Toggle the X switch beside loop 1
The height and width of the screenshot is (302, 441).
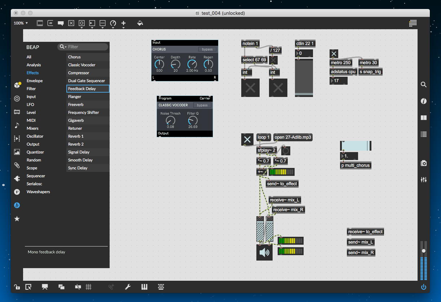(x=247, y=139)
